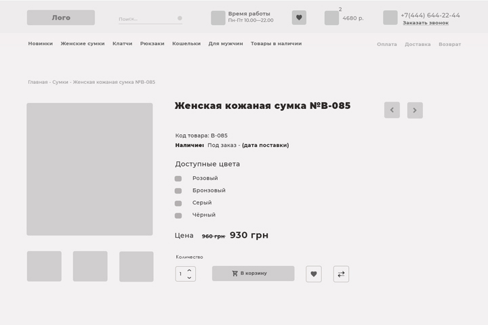Click the Лого placeholder in the header
Viewport: 488px width, 325px height.
point(61,18)
